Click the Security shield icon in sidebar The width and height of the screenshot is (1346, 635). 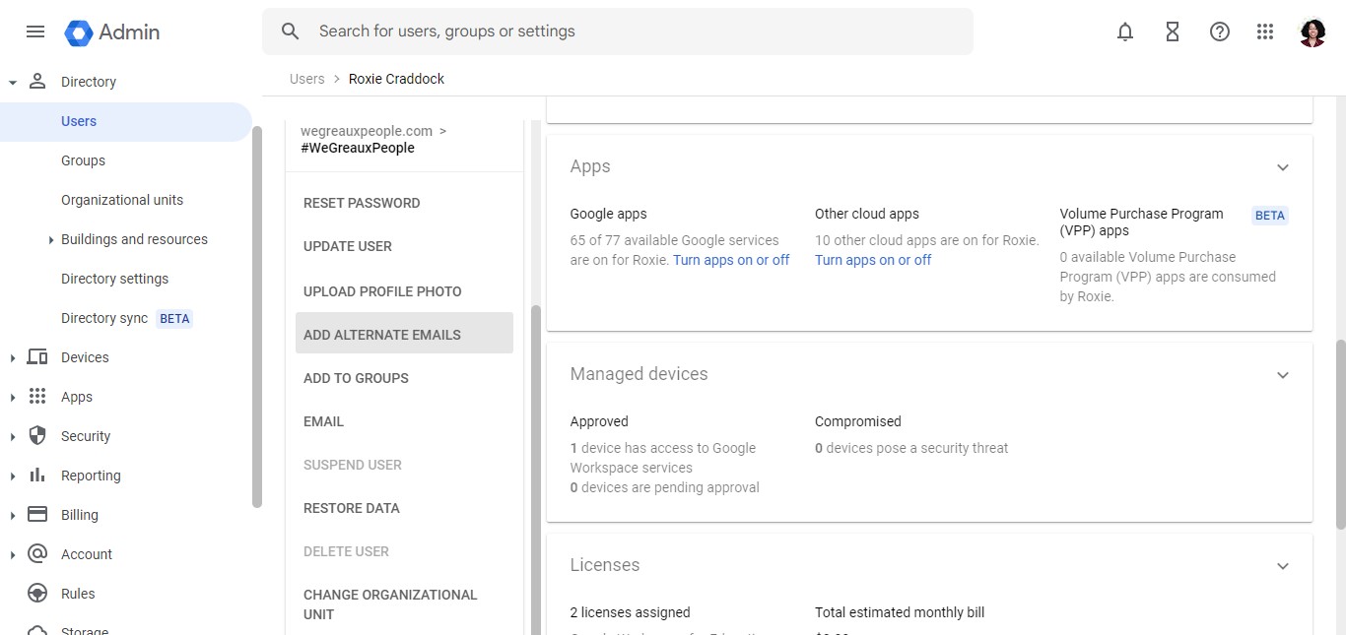[37, 436]
